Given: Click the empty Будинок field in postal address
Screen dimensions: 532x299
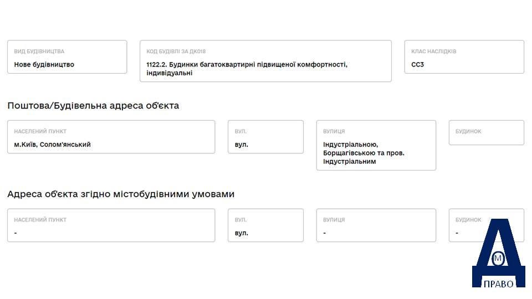Looking at the screenshot, I should tap(487, 132).
